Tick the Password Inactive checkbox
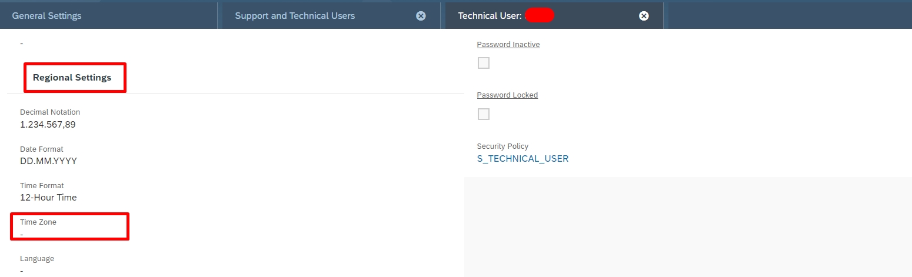The width and height of the screenshot is (912, 277). (484, 63)
